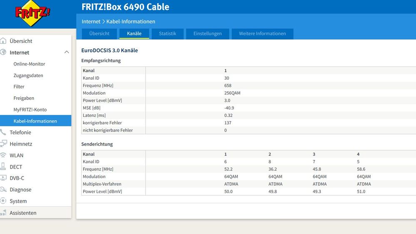Image resolution: width=416 pixels, height=234 pixels.
Task: Open the DECT menu
Action: [16, 167]
